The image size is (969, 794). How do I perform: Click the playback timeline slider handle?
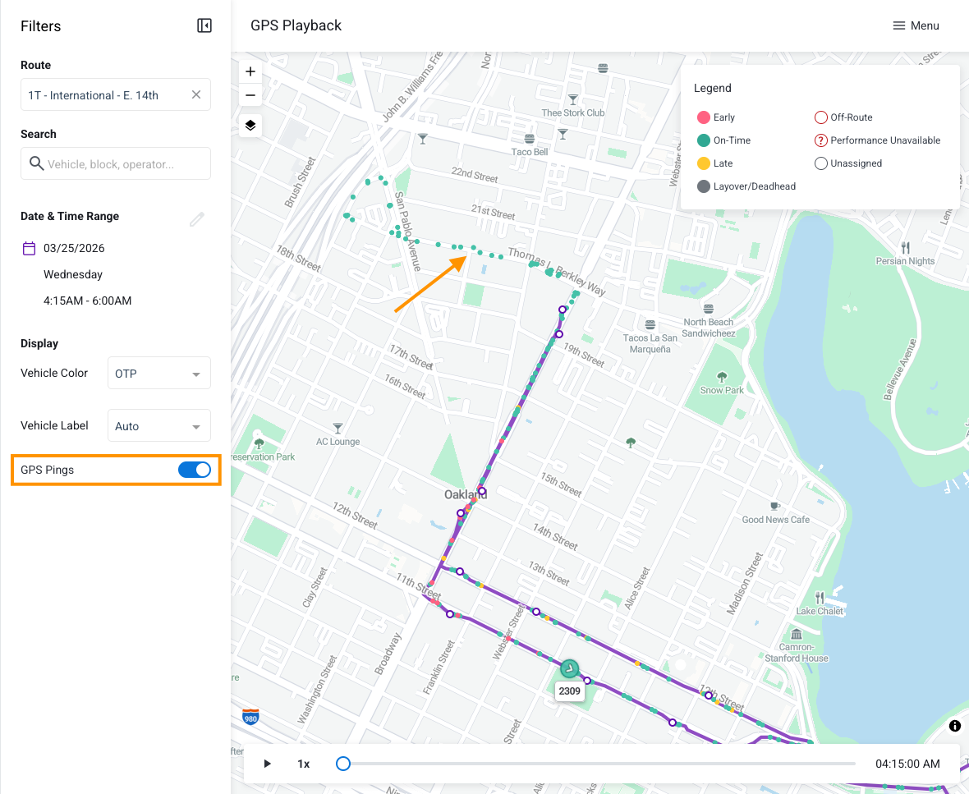click(343, 764)
